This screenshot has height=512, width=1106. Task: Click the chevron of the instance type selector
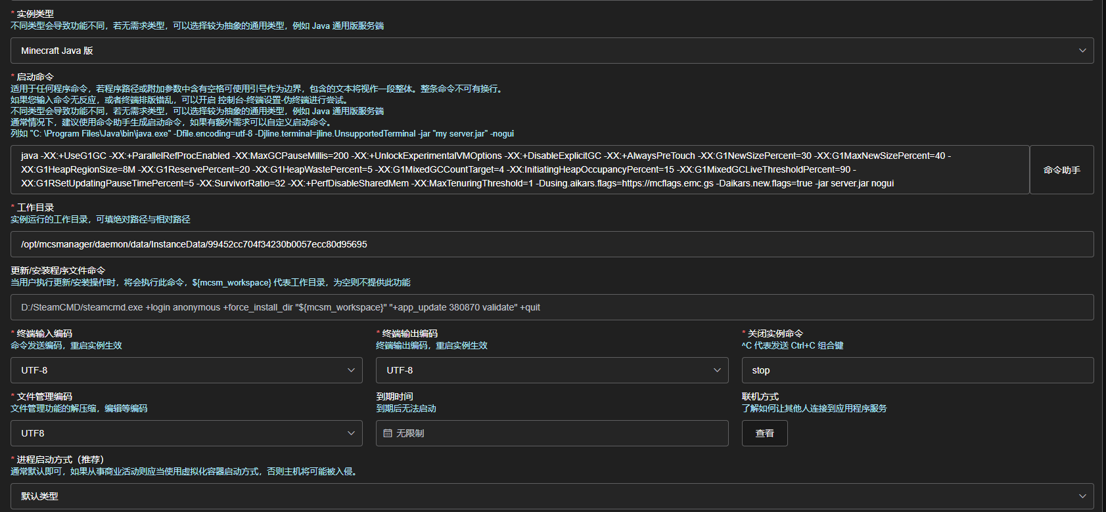click(x=1082, y=51)
